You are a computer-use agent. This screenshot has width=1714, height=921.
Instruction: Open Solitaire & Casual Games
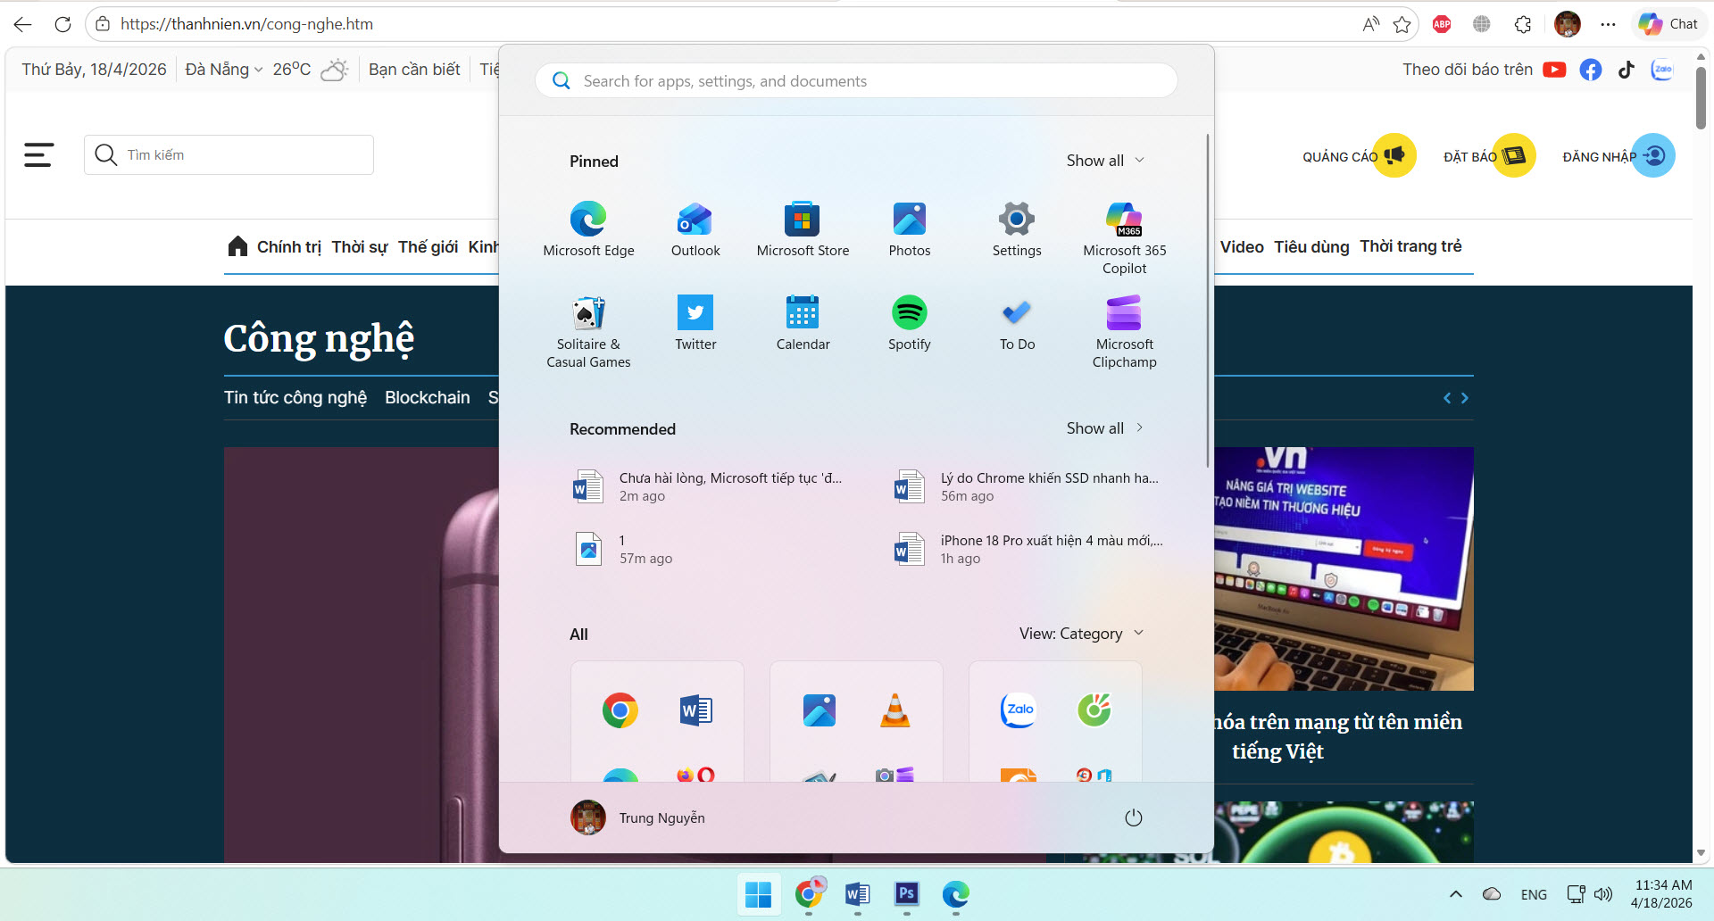[x=588, y=326]
